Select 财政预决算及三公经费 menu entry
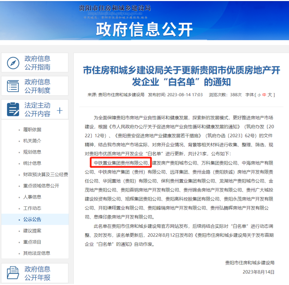This screenshot has height=285, width=289. coord(45,175)
